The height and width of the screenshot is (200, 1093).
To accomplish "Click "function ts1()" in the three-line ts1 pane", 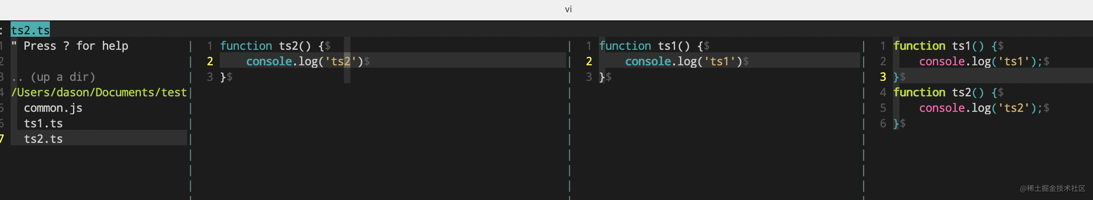I will (644, 46).
